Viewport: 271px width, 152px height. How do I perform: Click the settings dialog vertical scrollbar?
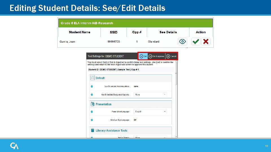[176, 73]
